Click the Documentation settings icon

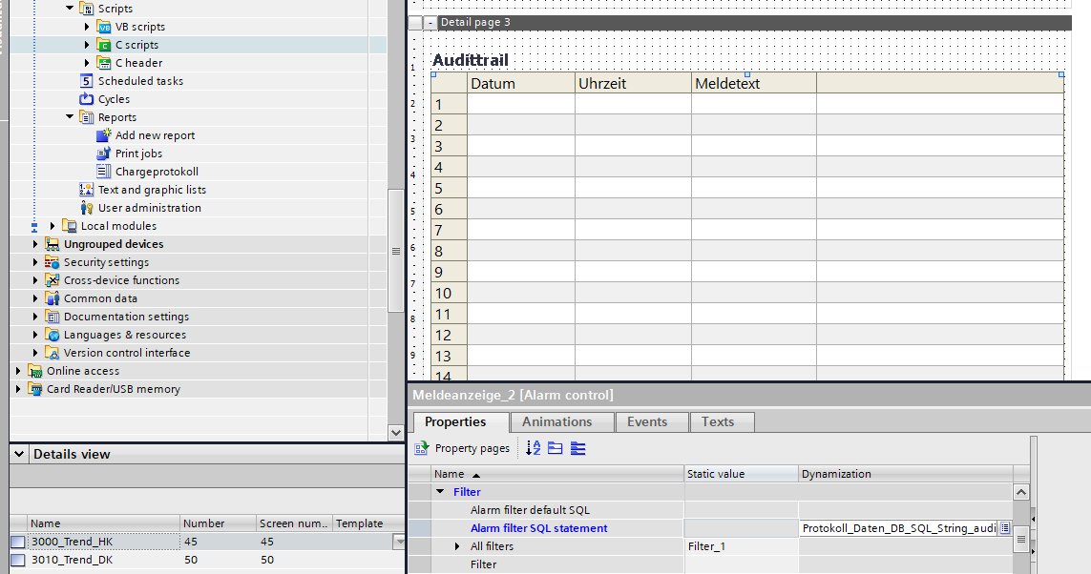52,317
